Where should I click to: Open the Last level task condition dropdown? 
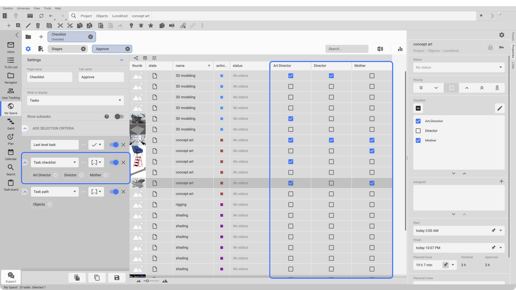coord(96,145)
